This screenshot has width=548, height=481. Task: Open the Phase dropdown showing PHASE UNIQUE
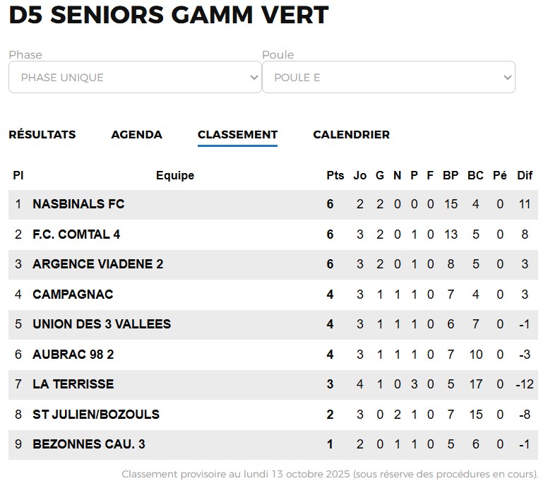pyautogui.click(x=134, y=78)
